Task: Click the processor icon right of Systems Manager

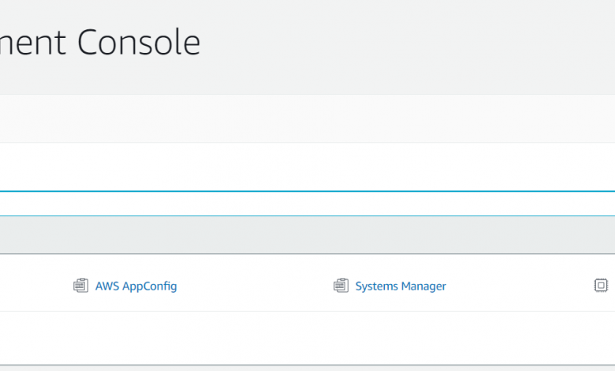Action: point(601,286)
